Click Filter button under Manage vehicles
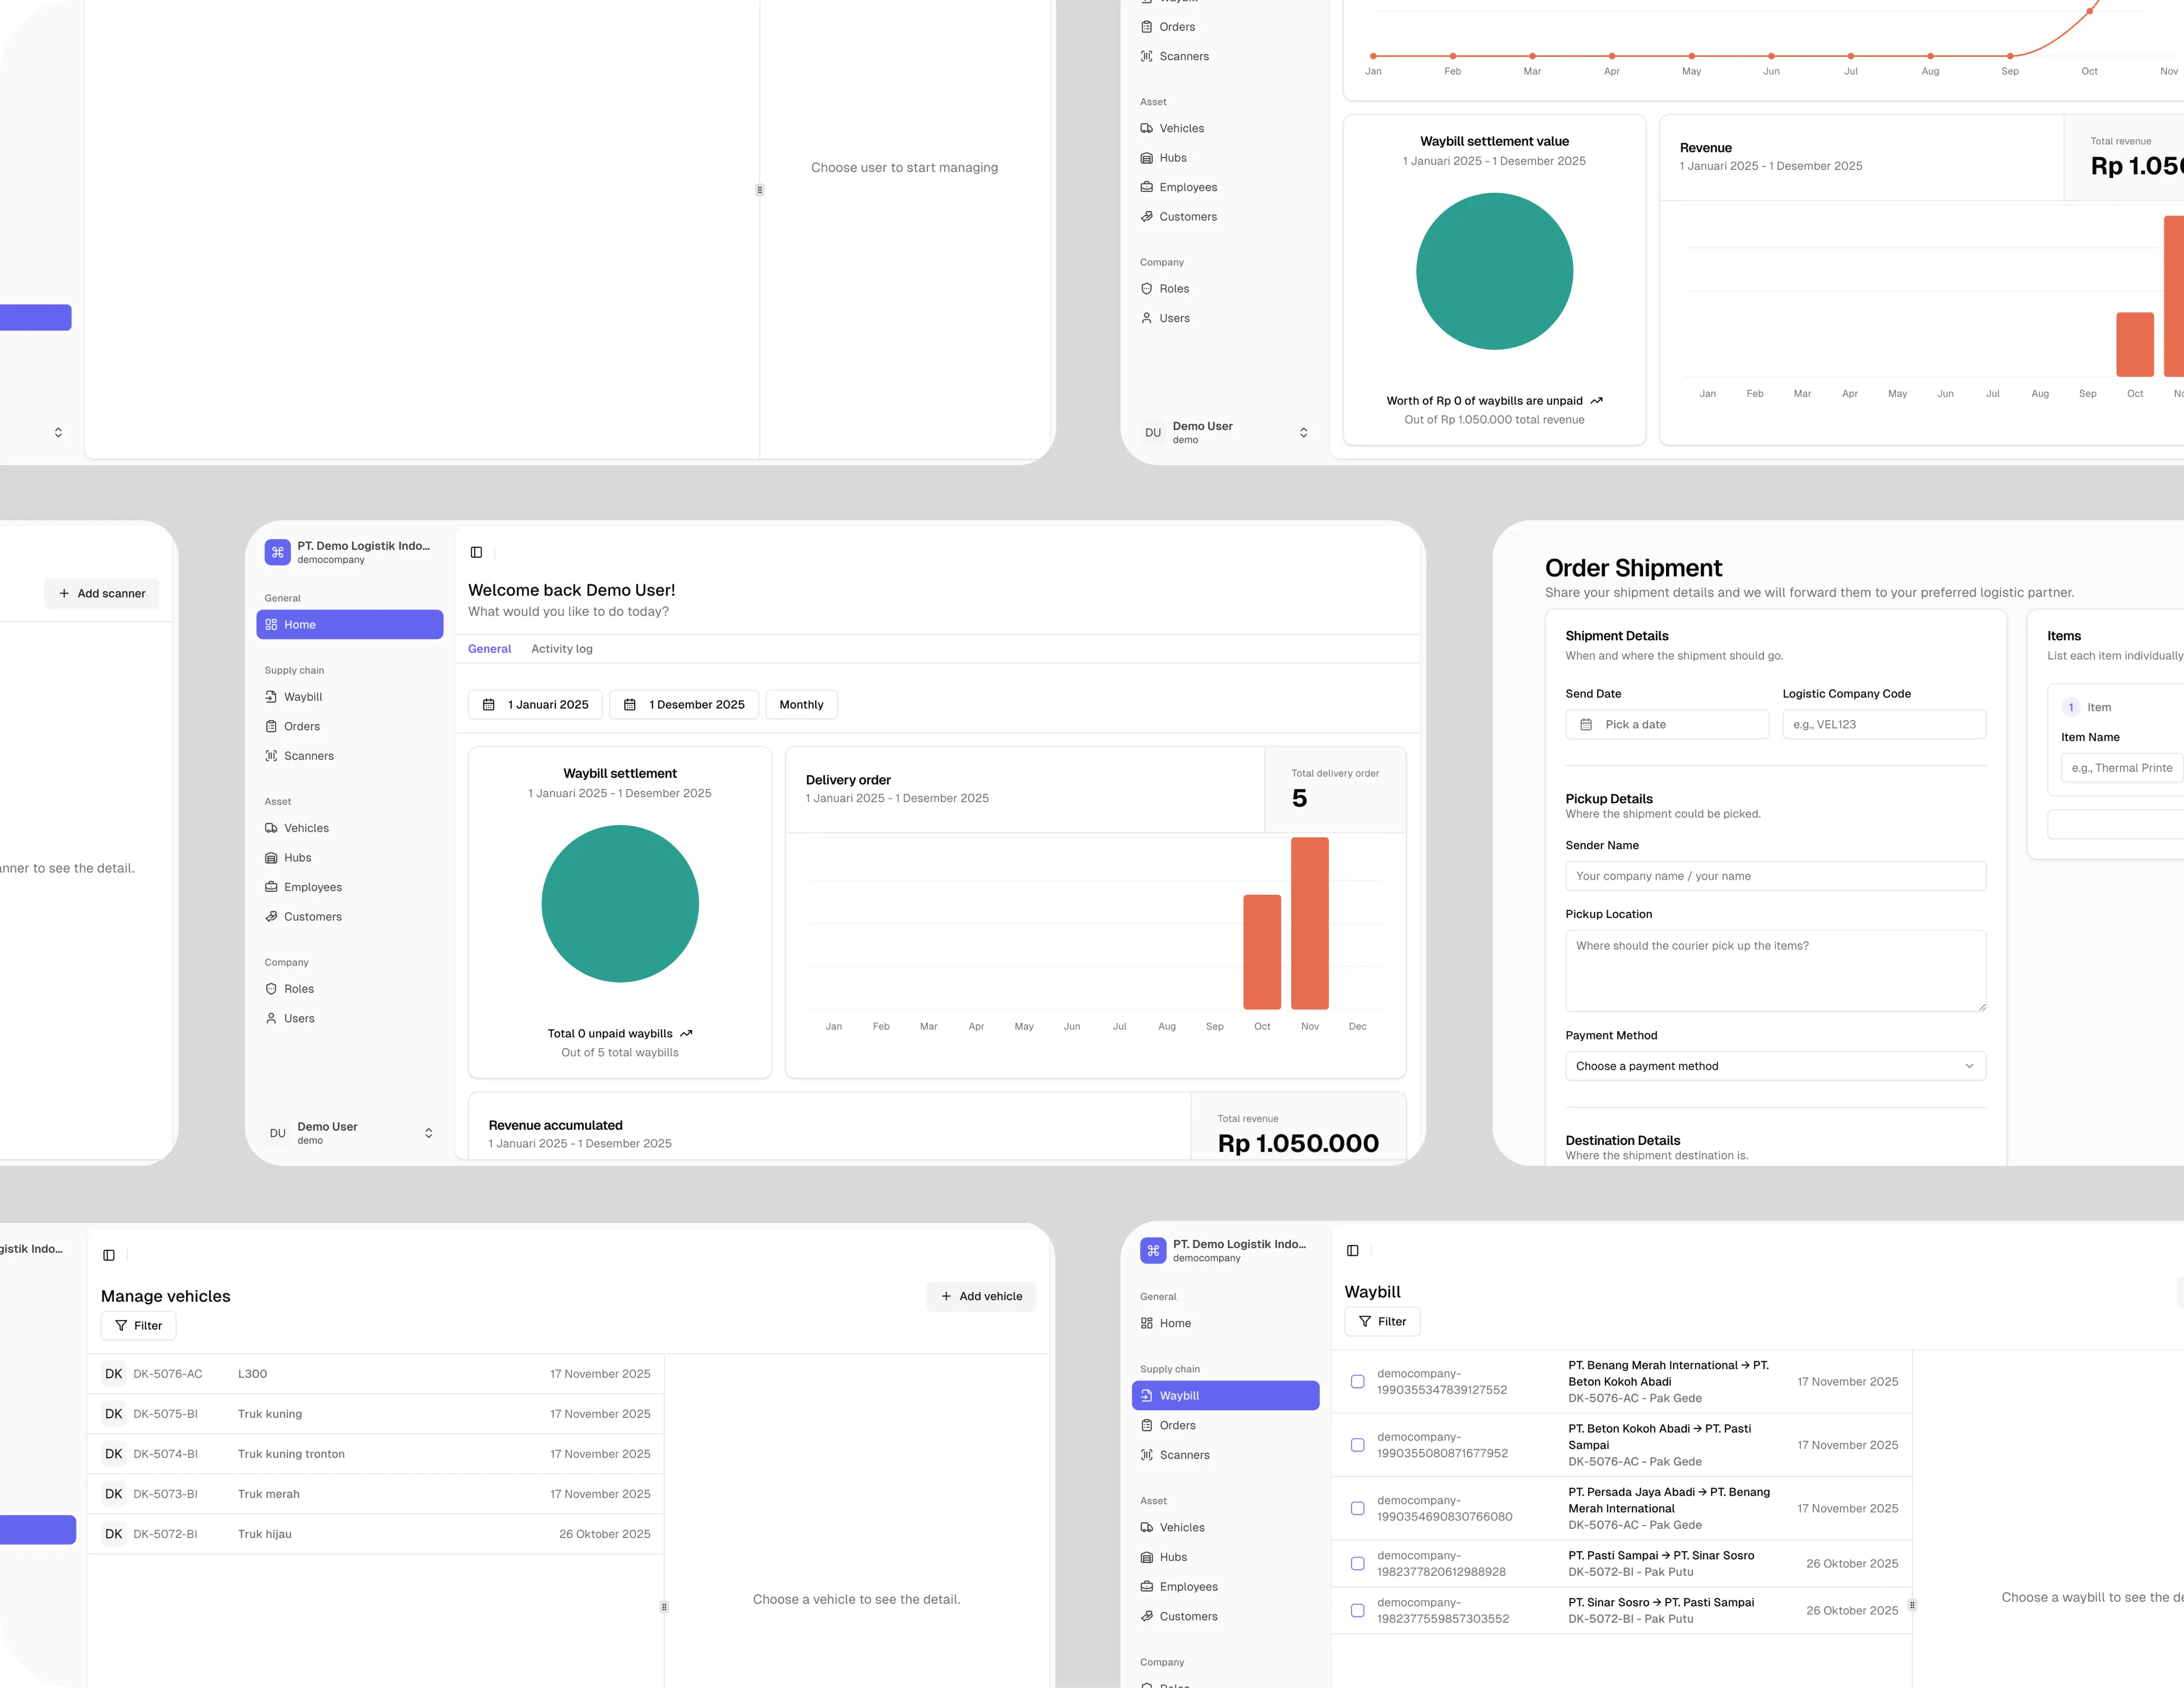This screenshot has width=2184, height=1688. (138, 1325)
